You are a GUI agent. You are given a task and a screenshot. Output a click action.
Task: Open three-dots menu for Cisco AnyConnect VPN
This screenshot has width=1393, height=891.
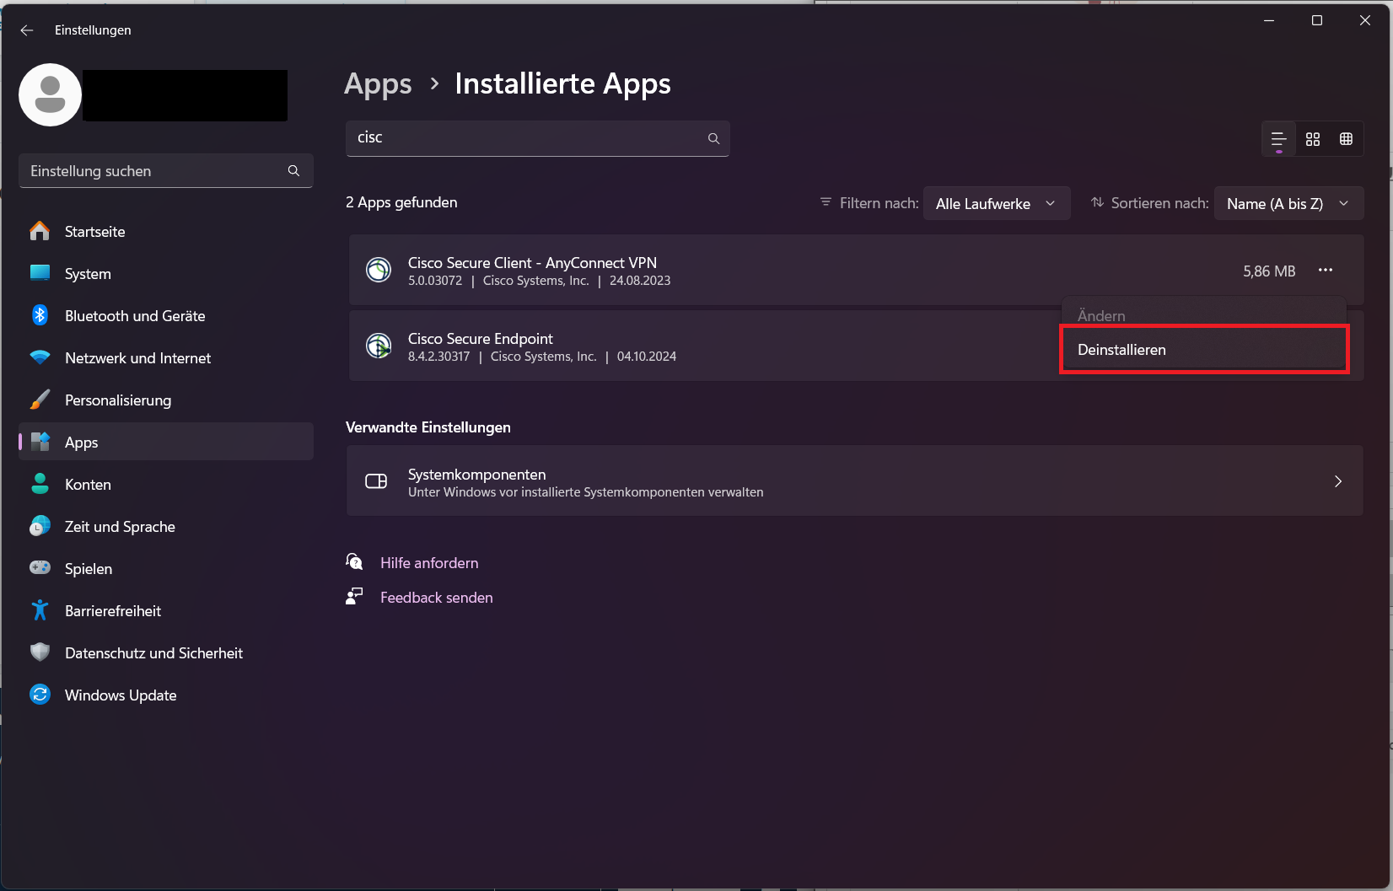pos(1325,271)
